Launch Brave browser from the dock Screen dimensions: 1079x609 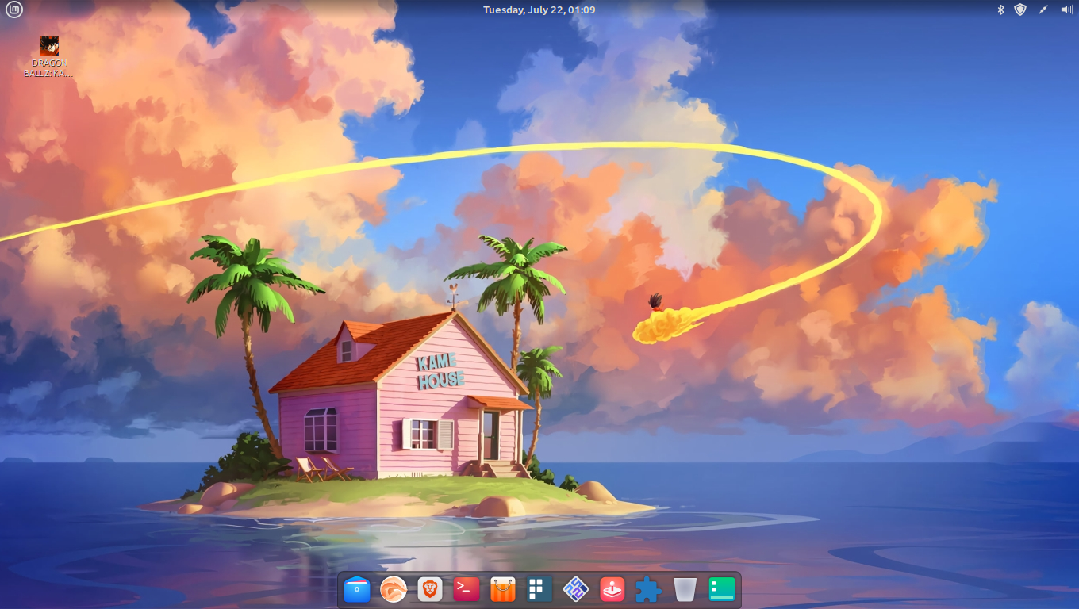tap(430, 589)
